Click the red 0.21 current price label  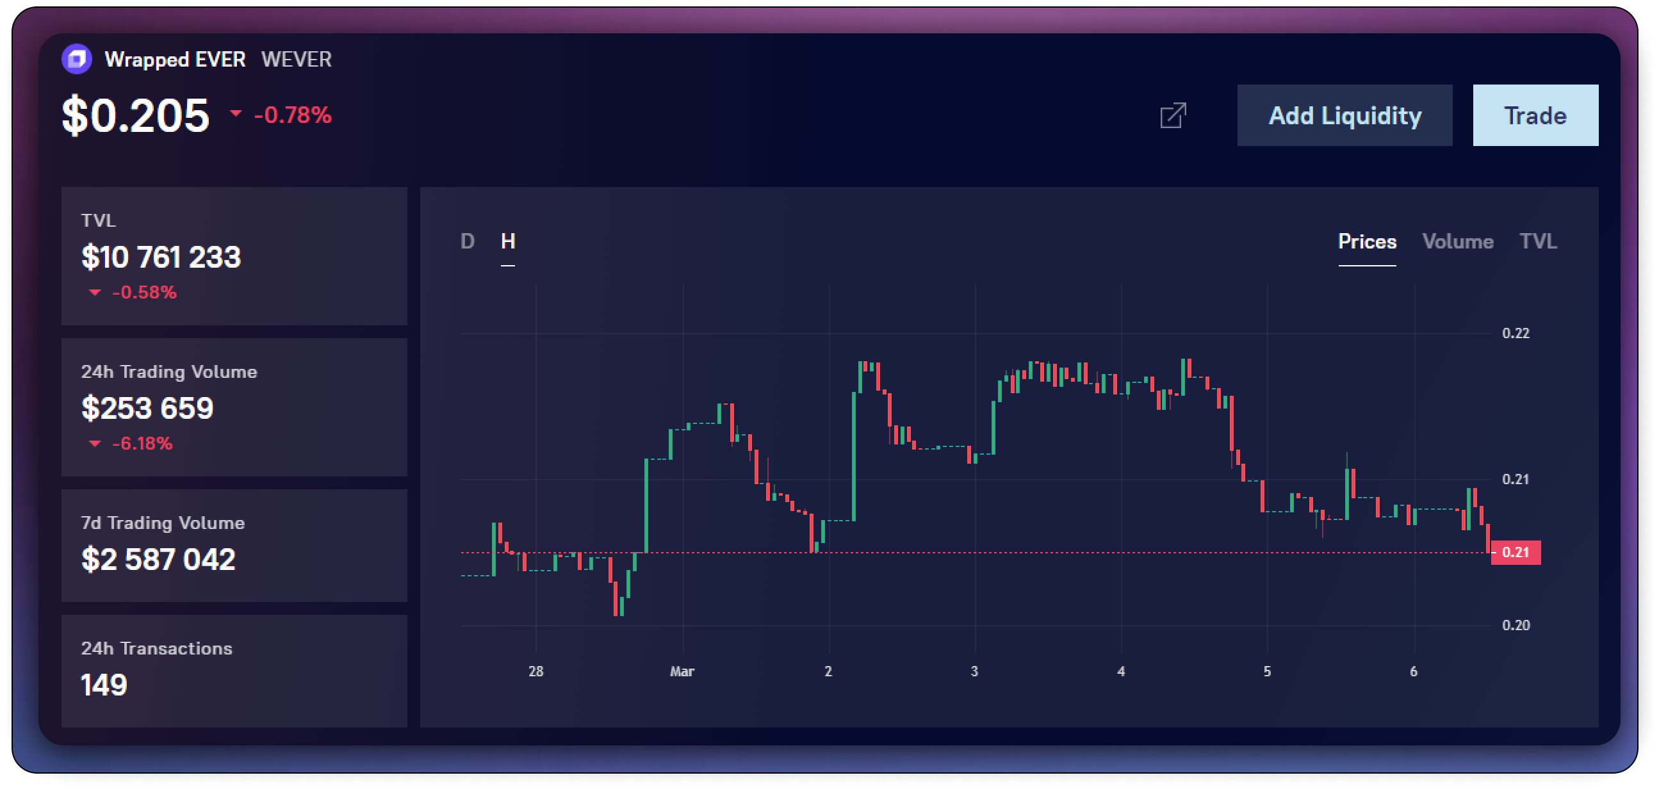pos(1515,552)
